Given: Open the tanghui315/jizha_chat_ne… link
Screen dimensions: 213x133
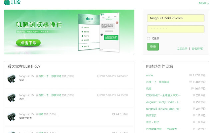Looking at the screenshot, I should coord(163,109).
